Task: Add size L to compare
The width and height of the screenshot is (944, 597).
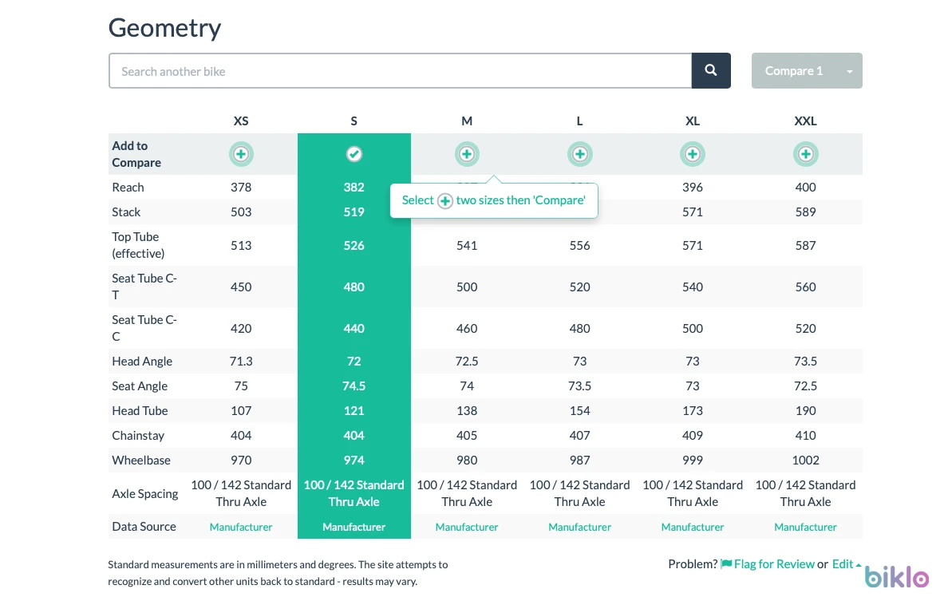Action: (580, 154)
